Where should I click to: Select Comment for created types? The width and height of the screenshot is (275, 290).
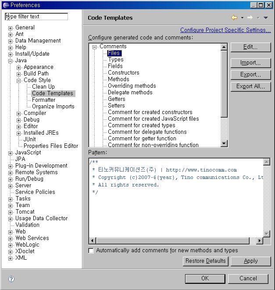pos(142,125)
